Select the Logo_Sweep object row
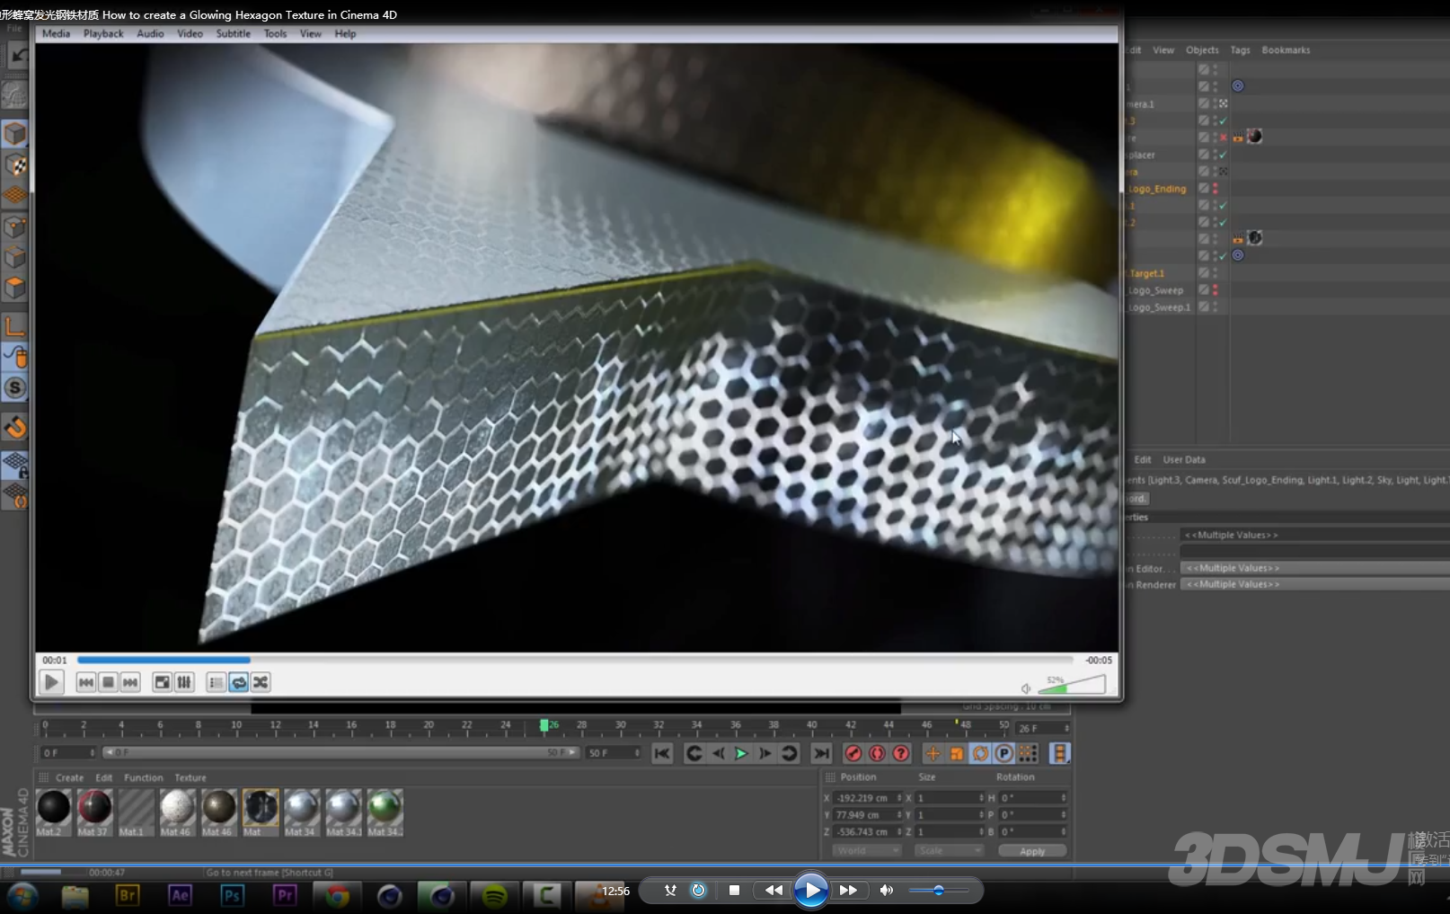The width and height of the screenshot is (1450, 914). (1157, 290)
